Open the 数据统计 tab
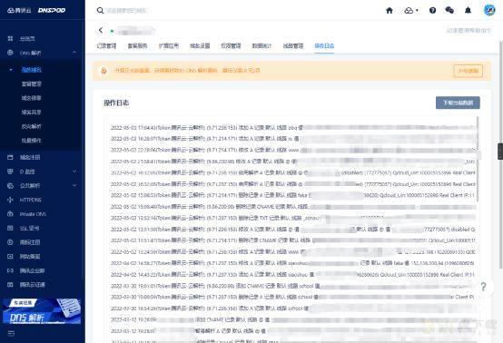Viewport: 503px width, 343px height. coord(261,46)
